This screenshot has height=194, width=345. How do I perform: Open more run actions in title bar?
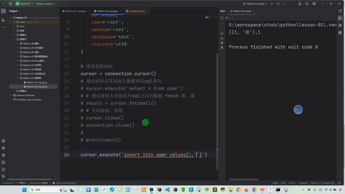coord(284,3)
